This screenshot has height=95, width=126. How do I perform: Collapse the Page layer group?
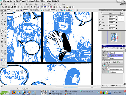coord(103,67)
